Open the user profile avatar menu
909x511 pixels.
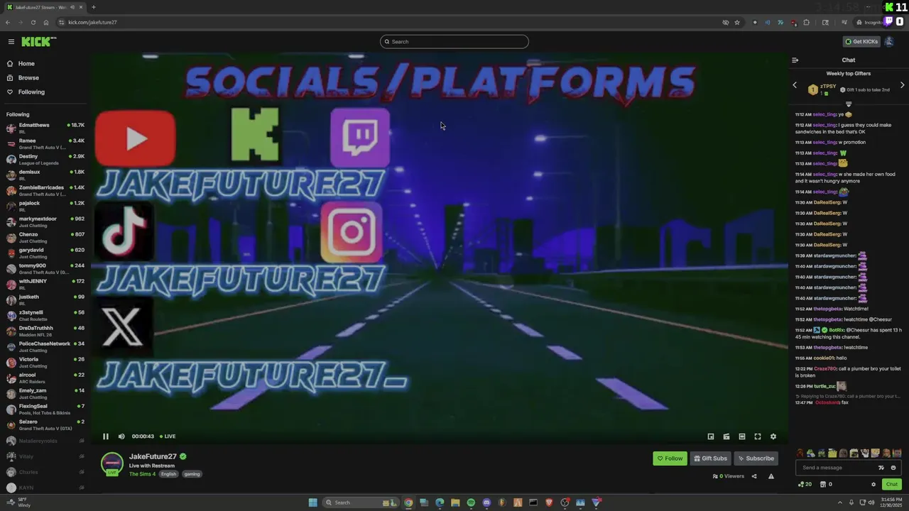(888, 42)
